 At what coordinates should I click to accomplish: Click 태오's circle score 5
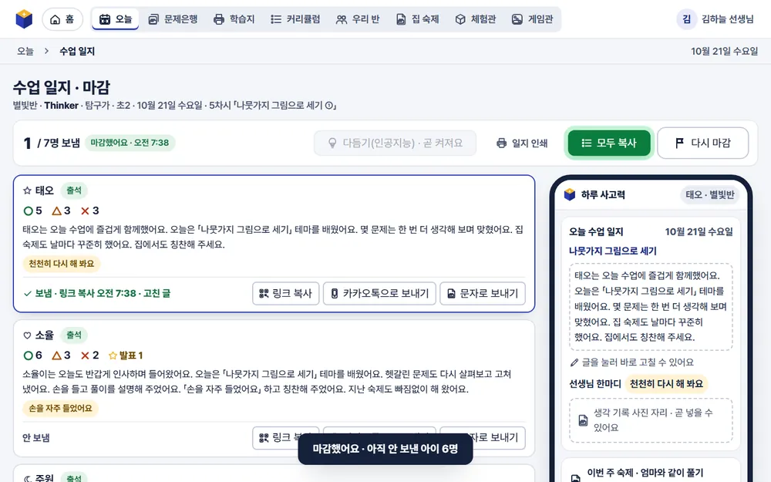(33, 211)
